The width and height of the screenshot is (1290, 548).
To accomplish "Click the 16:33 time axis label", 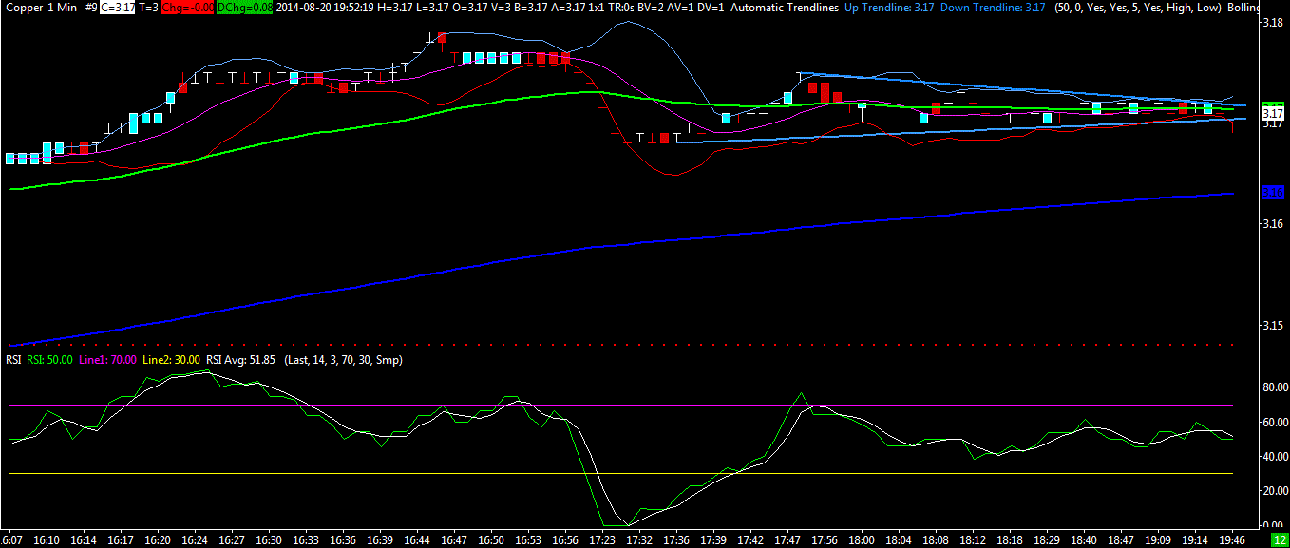I will pos(306,539).
